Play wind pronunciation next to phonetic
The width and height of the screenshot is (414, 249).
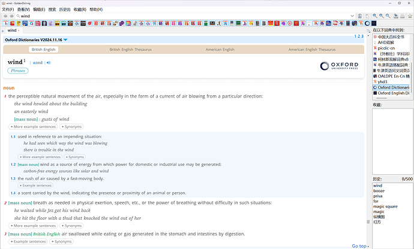coord(49,63)
